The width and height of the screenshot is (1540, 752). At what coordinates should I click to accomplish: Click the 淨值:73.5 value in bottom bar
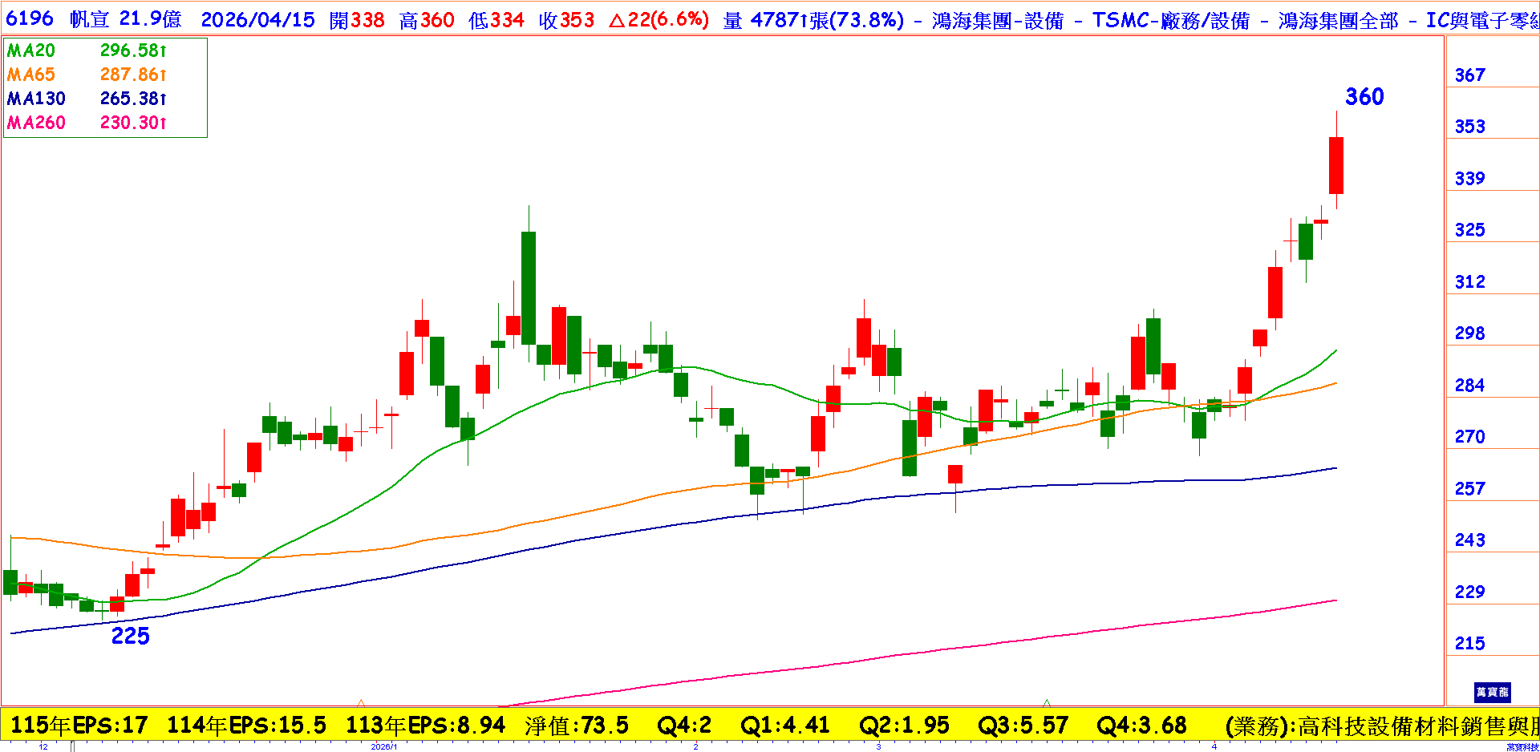pos(577,726)
